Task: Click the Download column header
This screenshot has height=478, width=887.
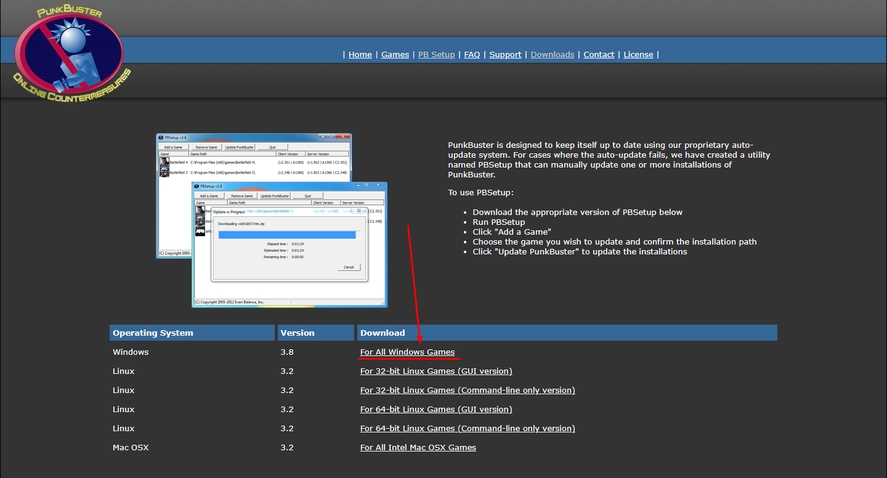Action: (567, 333)
